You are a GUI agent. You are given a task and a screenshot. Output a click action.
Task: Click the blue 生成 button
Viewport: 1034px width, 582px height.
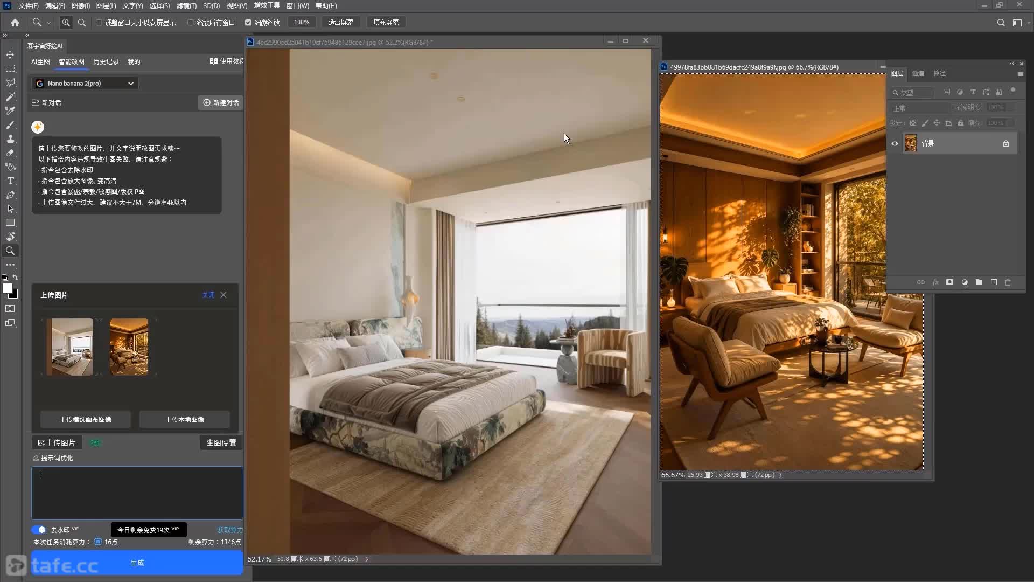(137, 563)
